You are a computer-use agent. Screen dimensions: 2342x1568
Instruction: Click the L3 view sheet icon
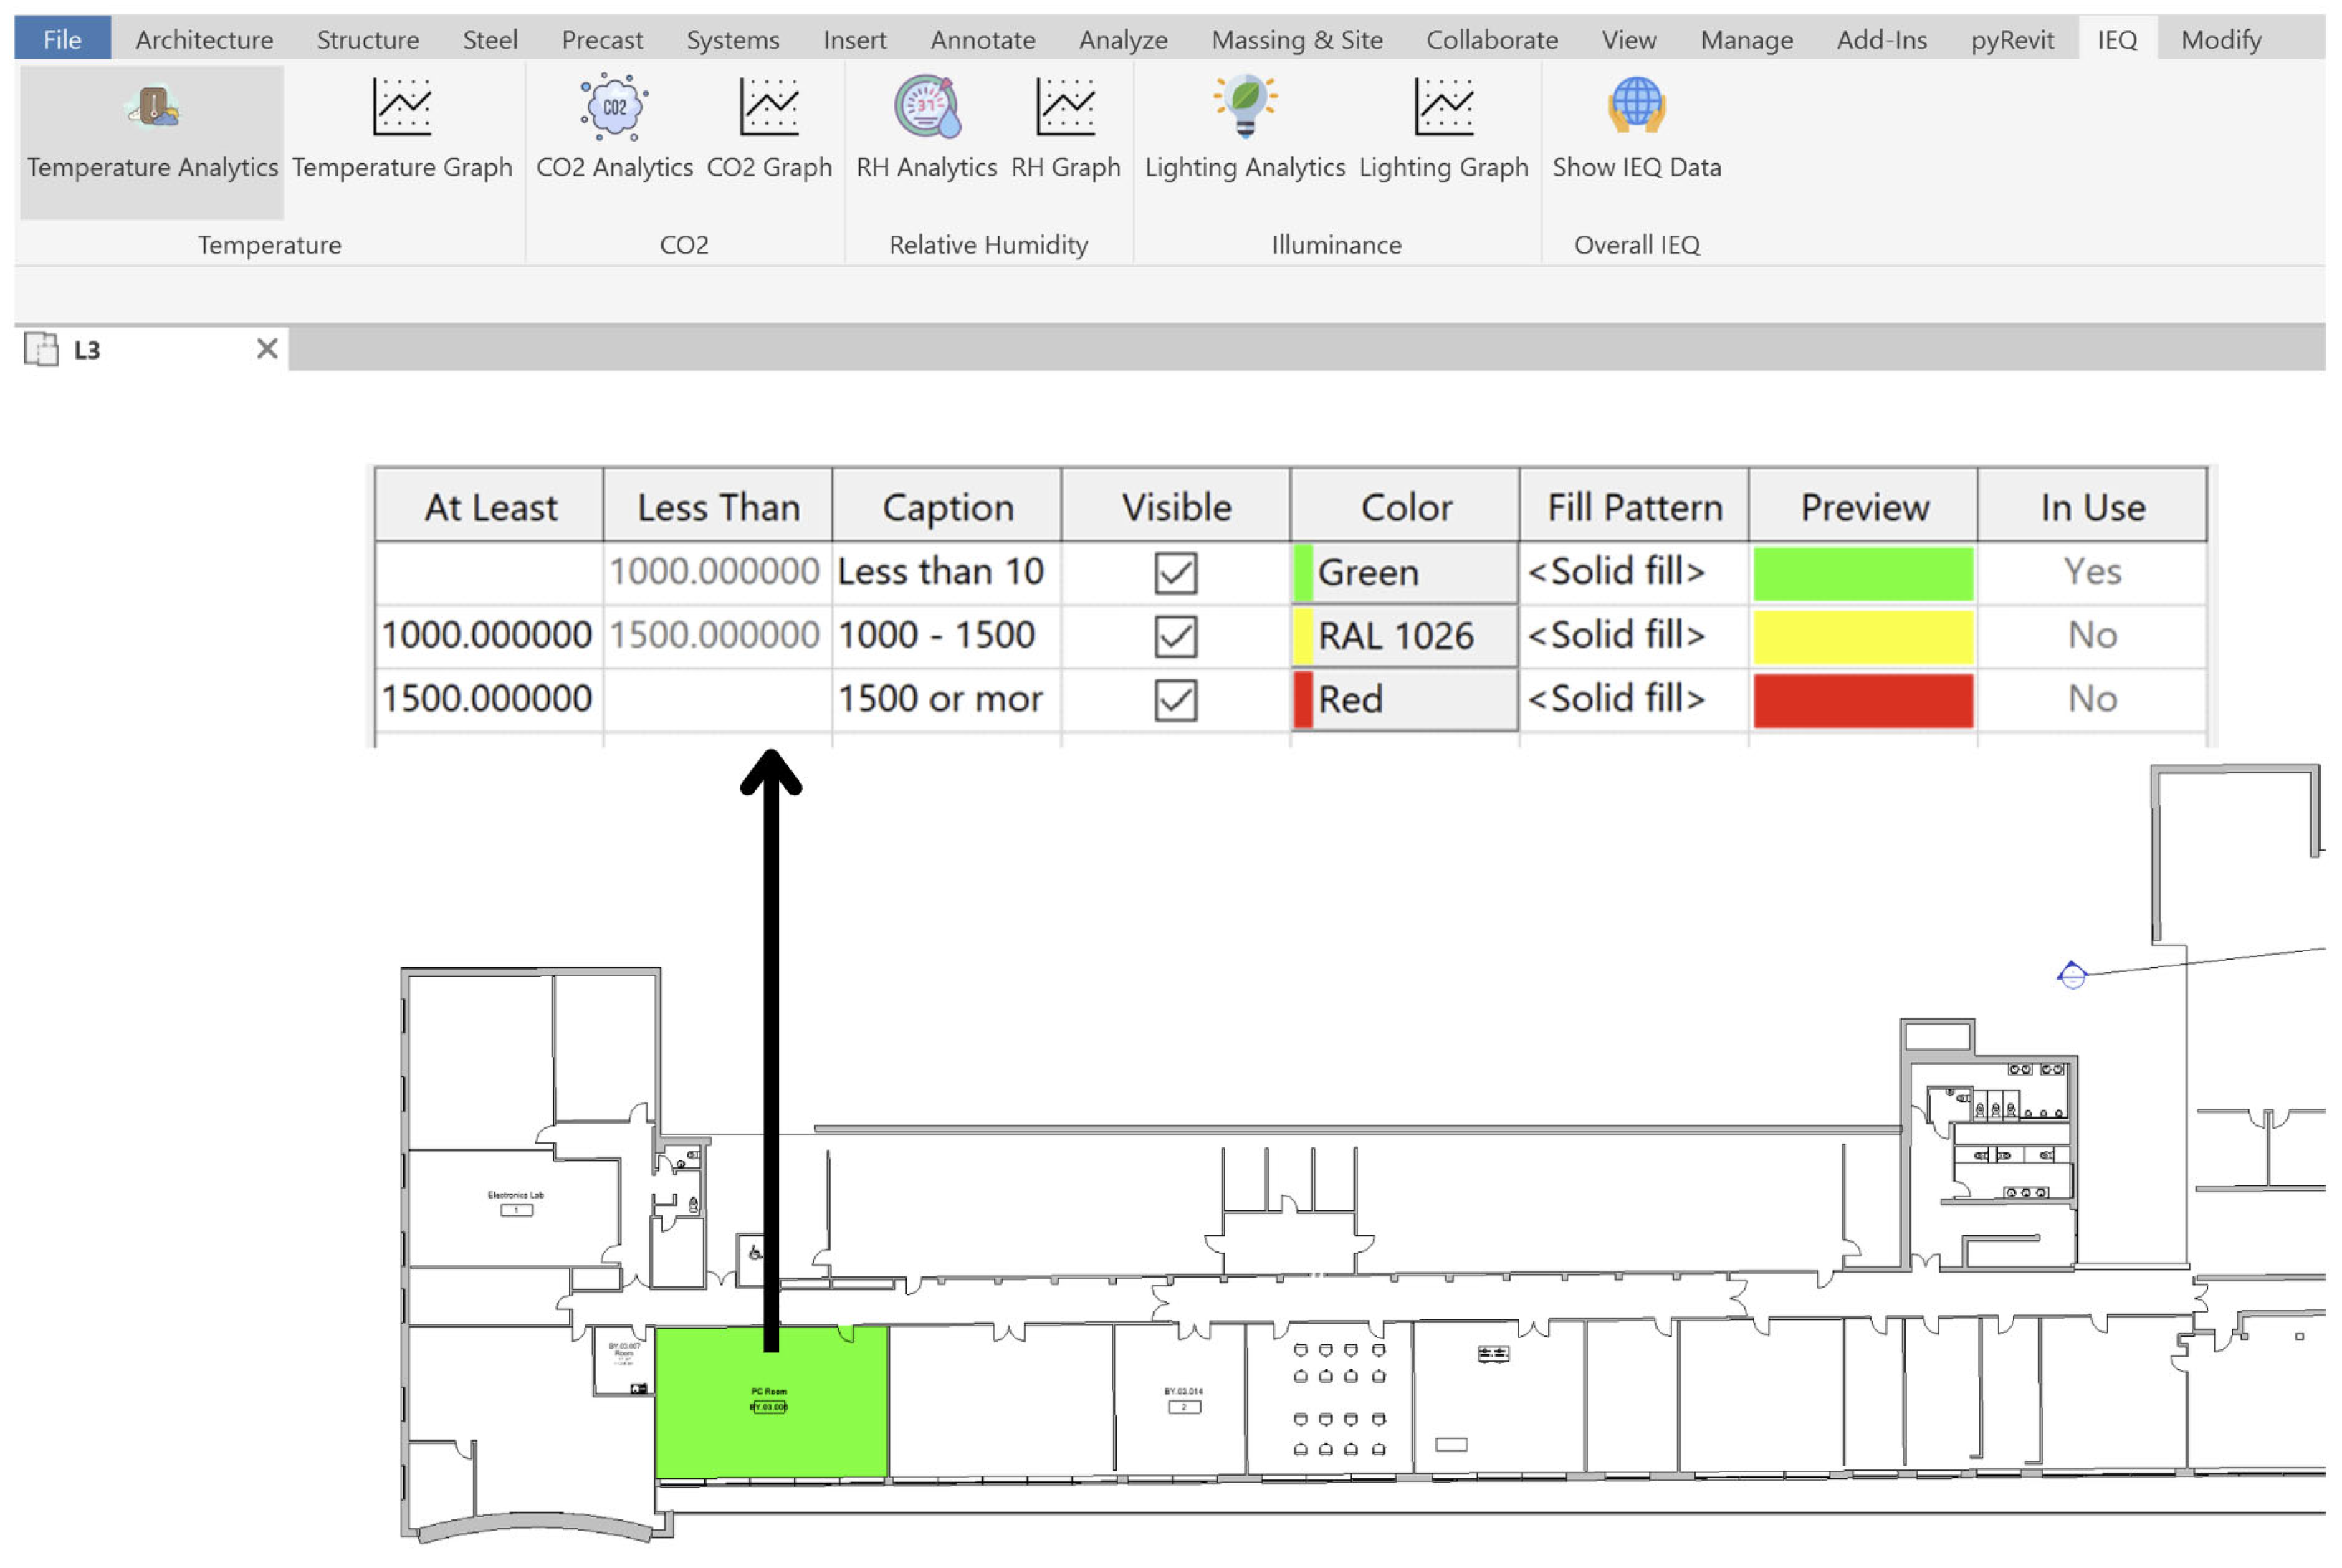tap(41, 349)
